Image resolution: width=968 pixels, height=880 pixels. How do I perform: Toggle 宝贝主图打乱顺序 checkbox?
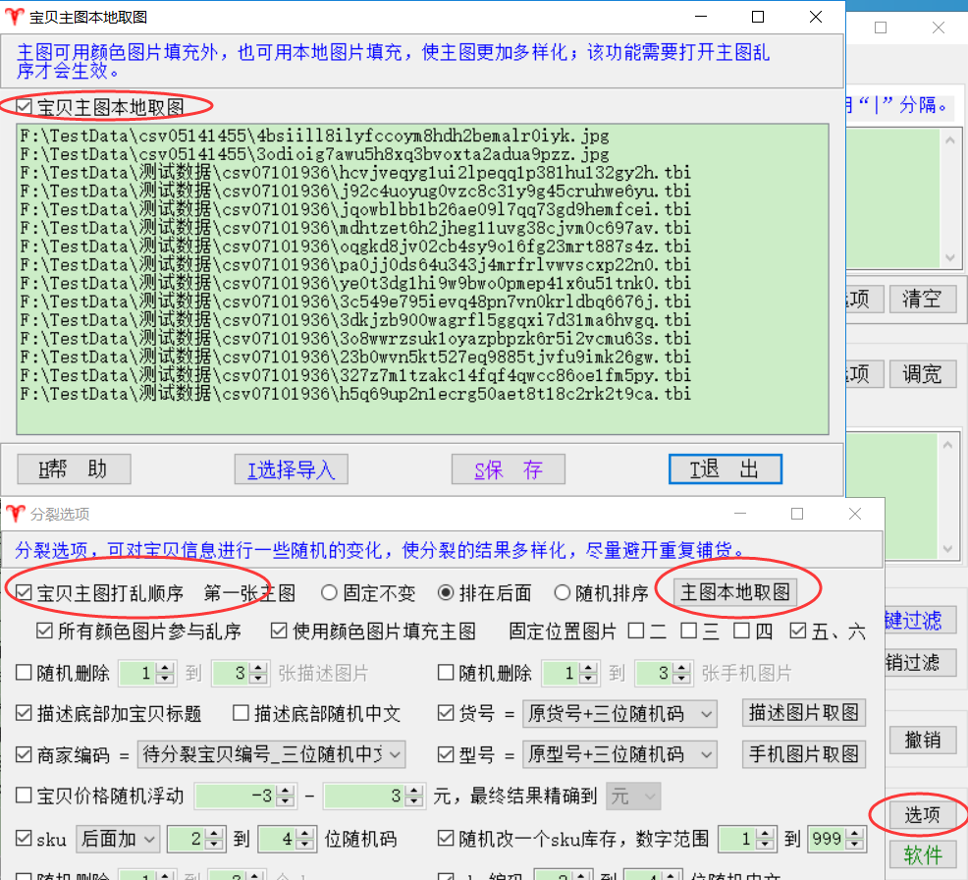[26, 593]
